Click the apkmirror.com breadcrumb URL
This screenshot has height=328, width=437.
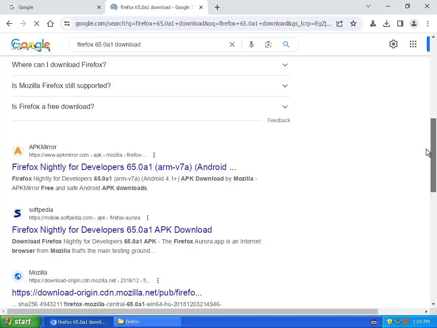pos(87,155)
